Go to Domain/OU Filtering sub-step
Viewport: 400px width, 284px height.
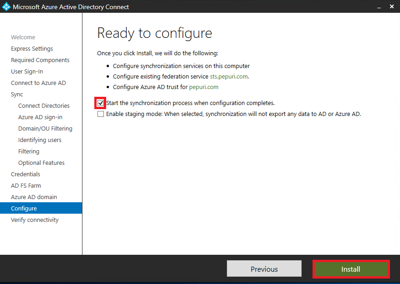pyautogui.click(x=45, y=129)
